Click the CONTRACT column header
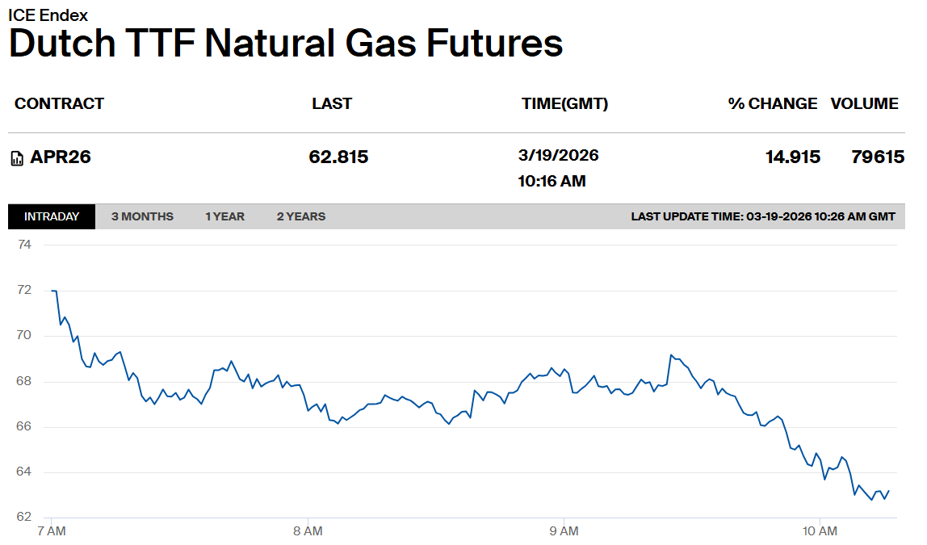Image resolution: width=927 pixels, height=545 pixels. (59, 104)
